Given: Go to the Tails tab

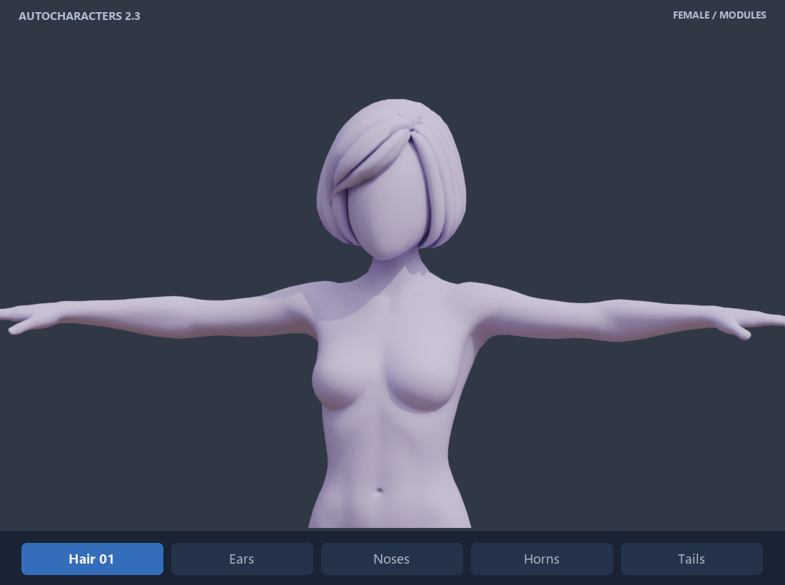Looking at the screenshot, I should [x=692, y=559].
